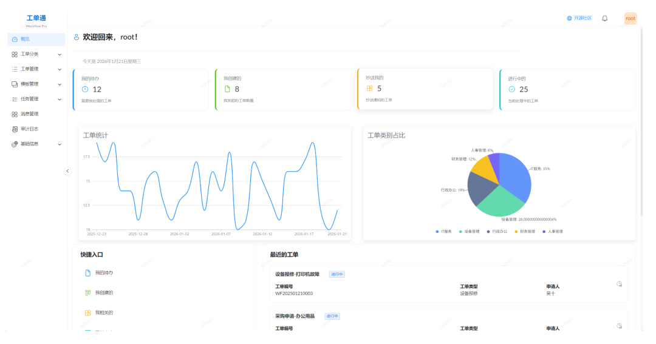Toggle 行政办公 series in pie legend
Viewport: 656px width, 344px height.
click(497, 232)
